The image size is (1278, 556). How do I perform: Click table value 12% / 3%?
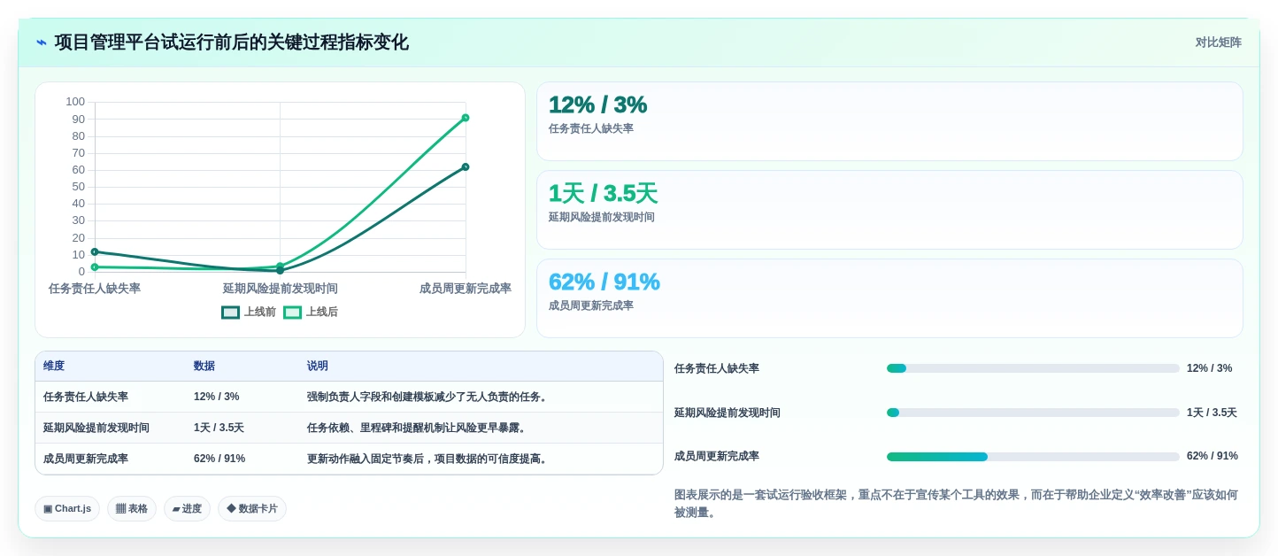(x=217, y=397)
